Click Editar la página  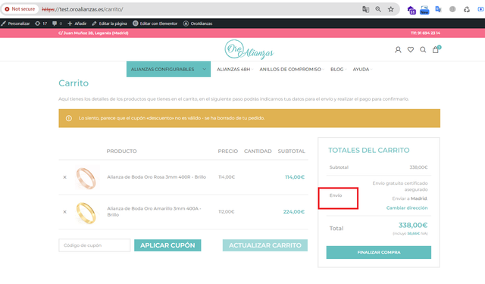[109, 23]
